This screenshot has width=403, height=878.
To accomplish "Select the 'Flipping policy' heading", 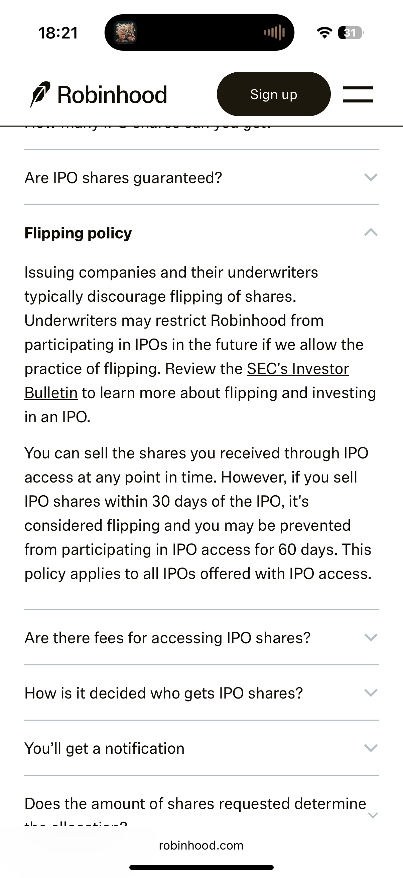I will 78,233.
